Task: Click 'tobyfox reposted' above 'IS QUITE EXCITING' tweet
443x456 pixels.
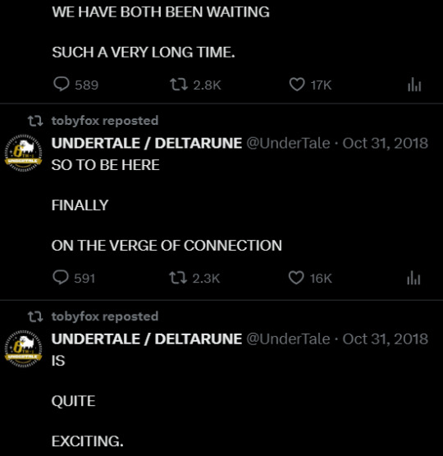Action: tap(105, 316)
